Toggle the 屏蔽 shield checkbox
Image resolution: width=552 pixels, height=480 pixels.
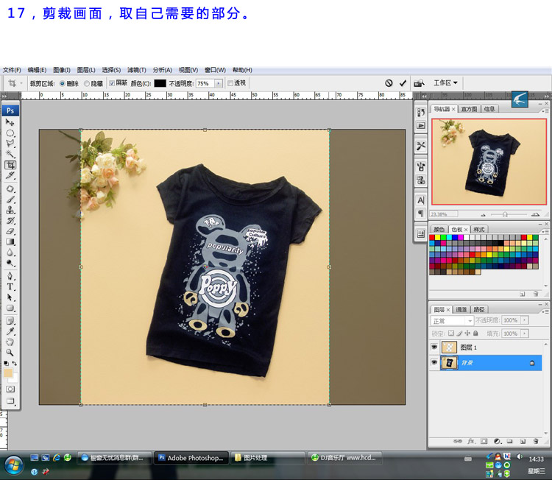pyautogui.click(x=112, y=83)
